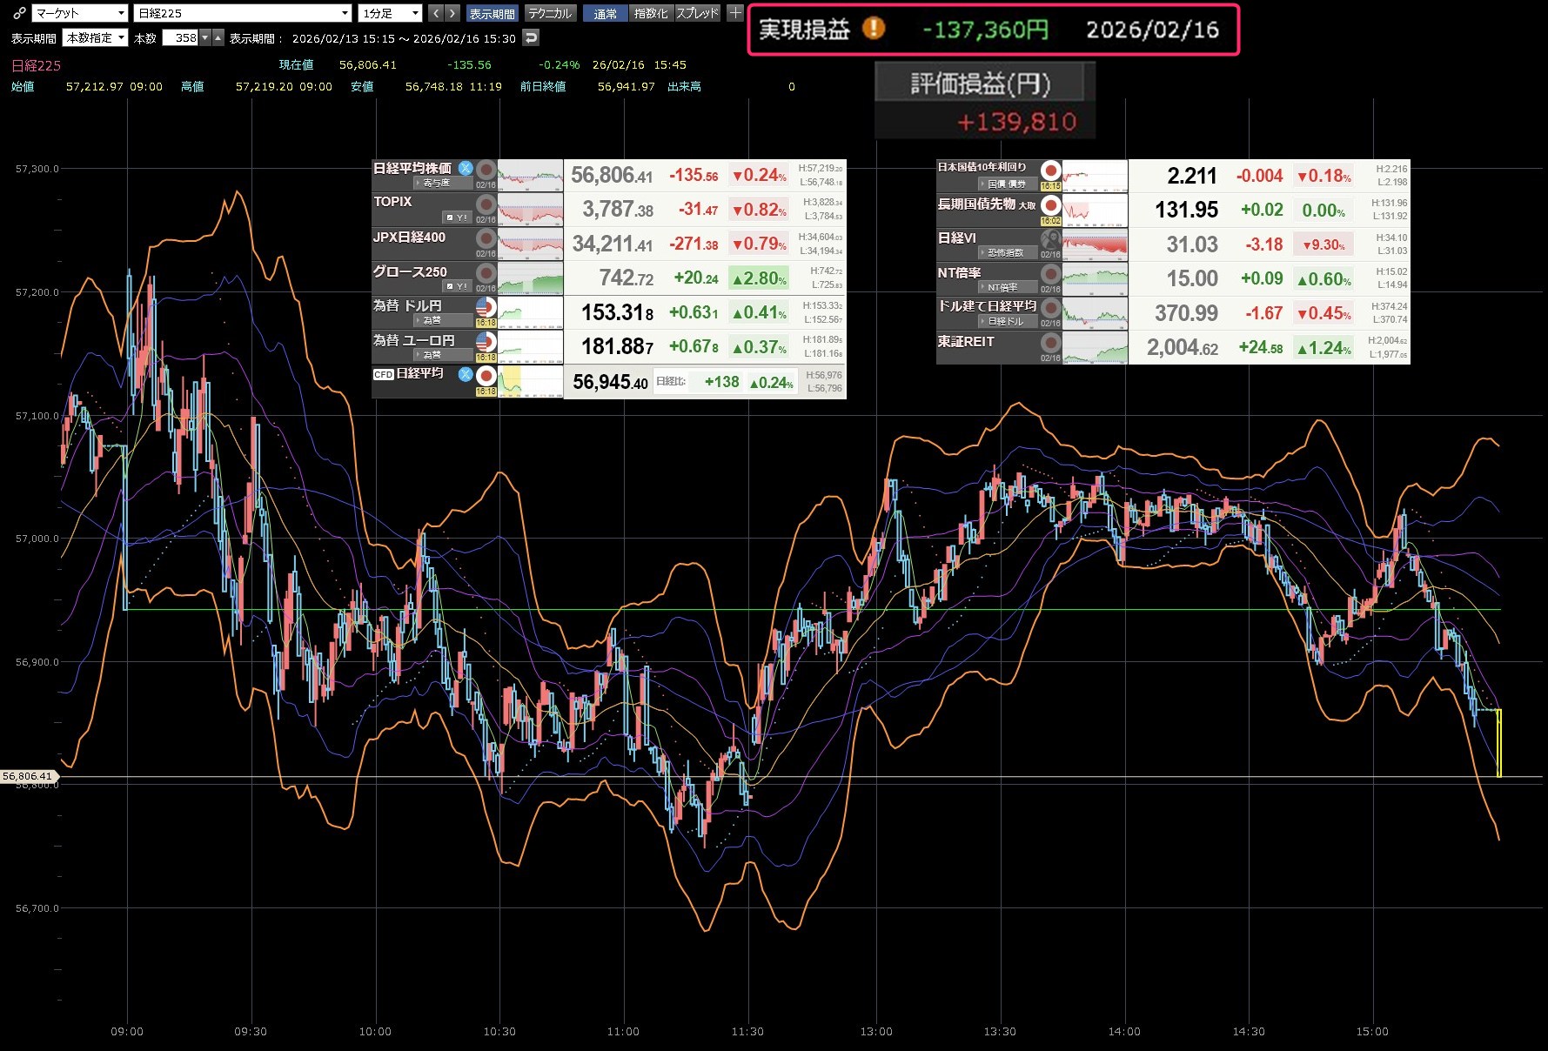The width and height of the screenshot is (1548, 1051).
Task: Select the 通常 chart mode tab
Action: pyautogui.click(x=605, y=13)
